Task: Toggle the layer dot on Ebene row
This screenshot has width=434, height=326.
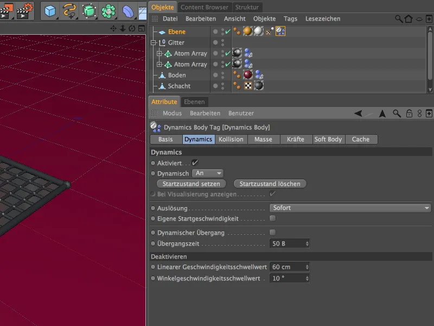Action: pos(215,32)
